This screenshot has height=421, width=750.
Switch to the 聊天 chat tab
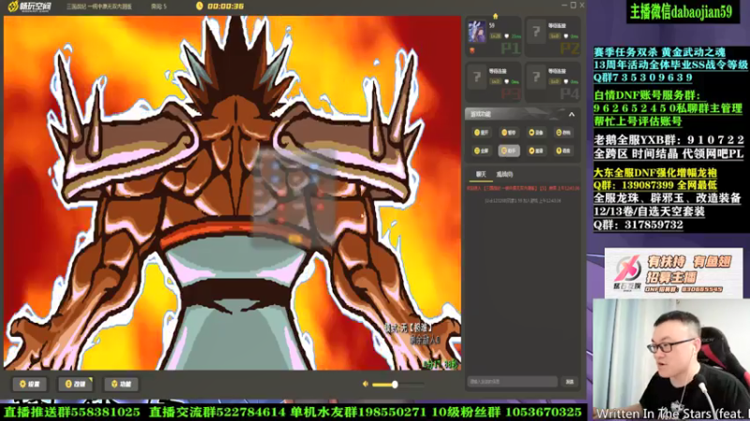(x=481, y=174)
